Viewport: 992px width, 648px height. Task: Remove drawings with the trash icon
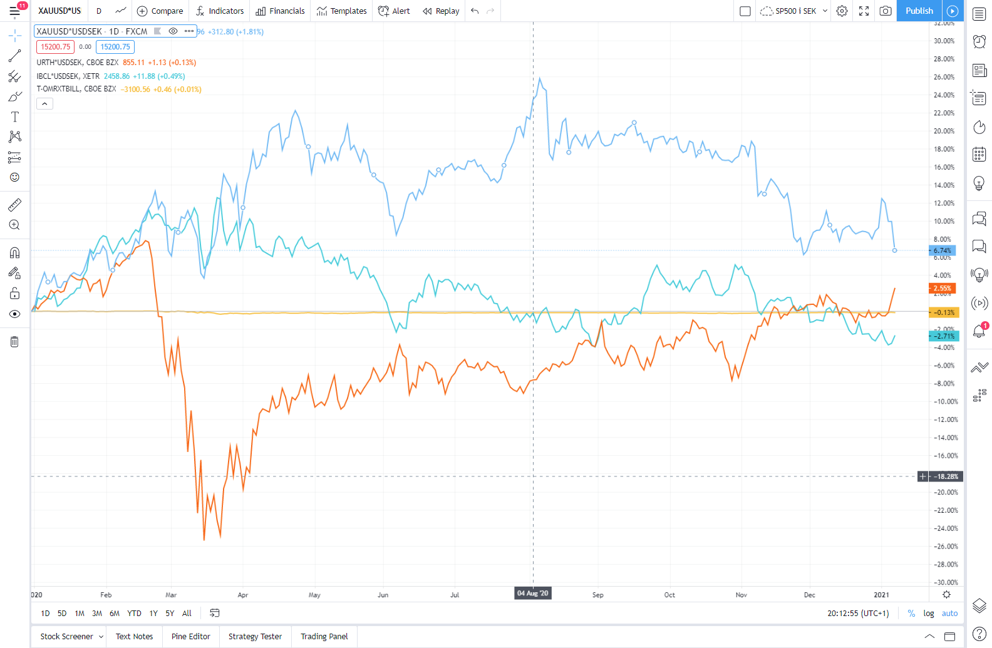14,342
